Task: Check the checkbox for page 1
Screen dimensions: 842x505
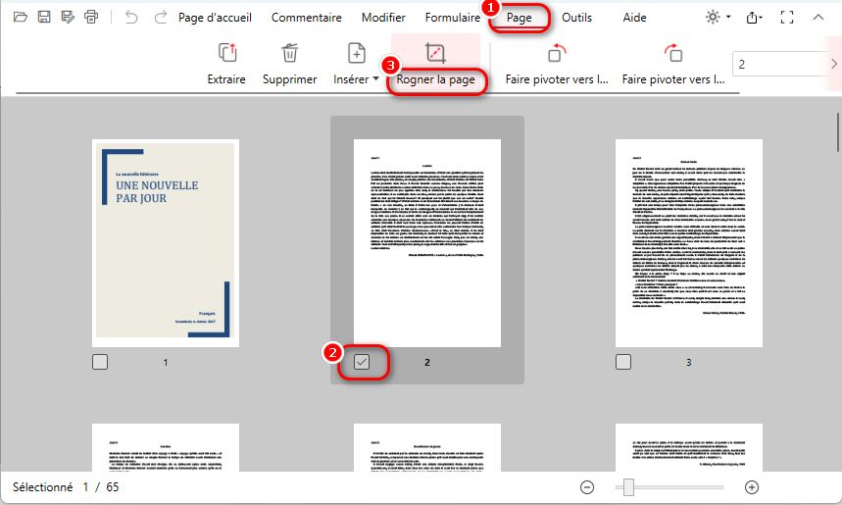Action: [x=100, y=362]
